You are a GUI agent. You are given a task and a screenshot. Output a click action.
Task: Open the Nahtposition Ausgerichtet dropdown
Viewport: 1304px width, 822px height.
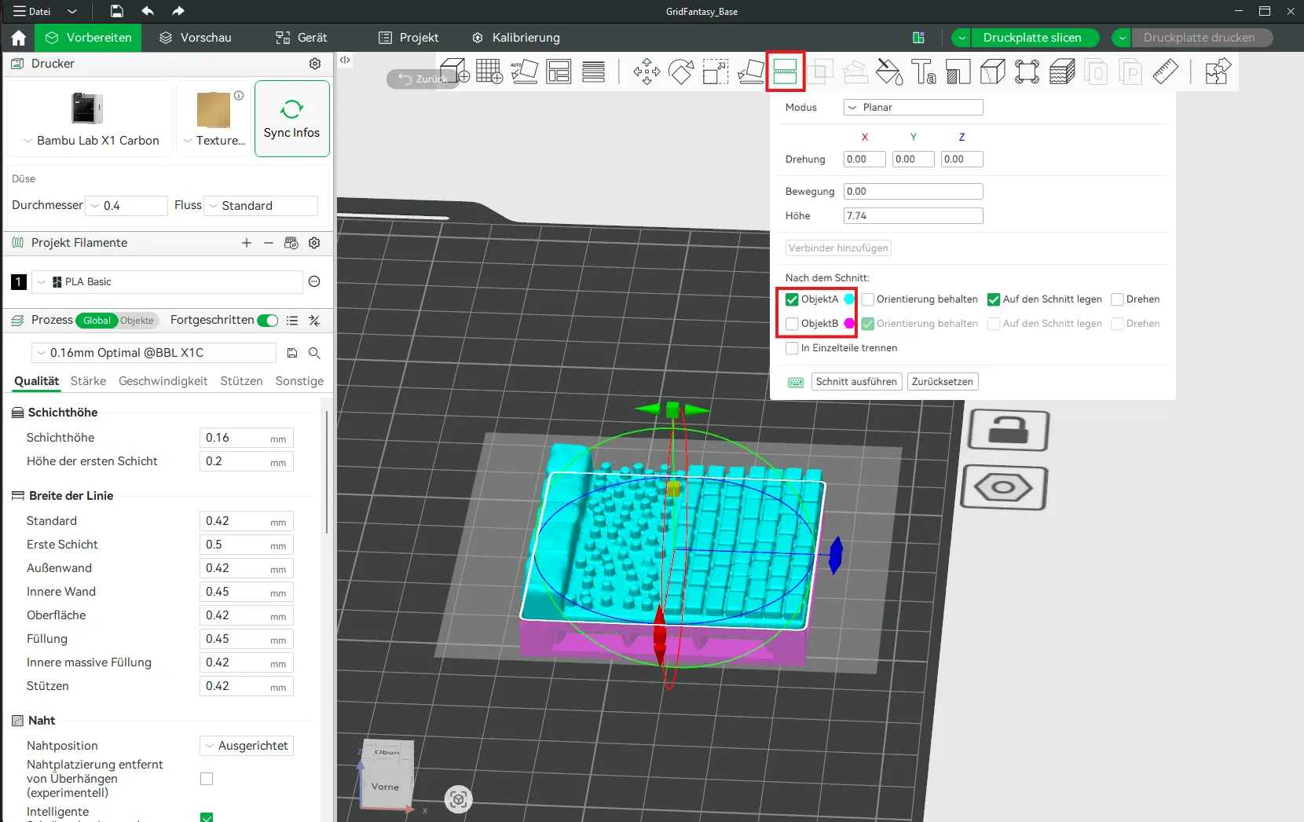pos(247,746)
